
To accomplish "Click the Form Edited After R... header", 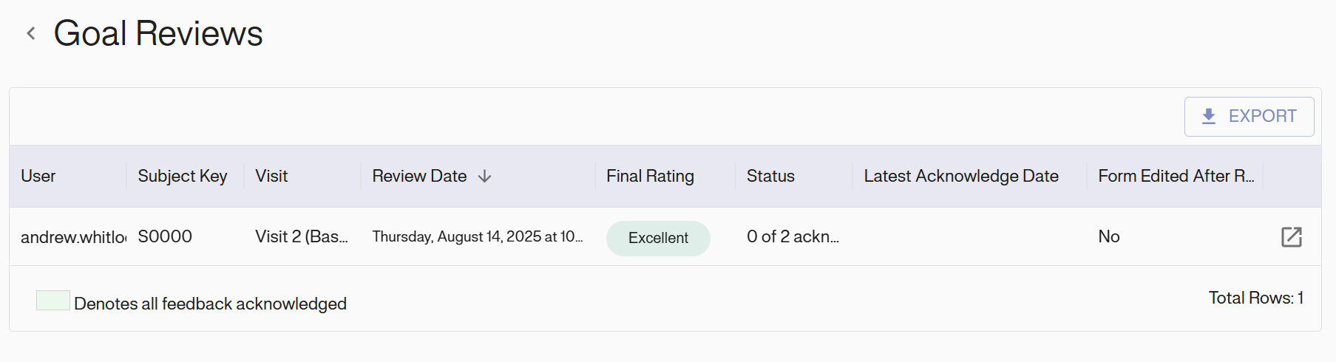I will (1176, 177).
